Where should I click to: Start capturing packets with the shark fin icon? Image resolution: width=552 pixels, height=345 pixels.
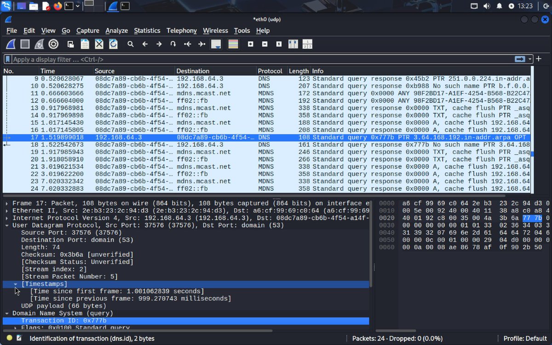(x=11, y=44)
